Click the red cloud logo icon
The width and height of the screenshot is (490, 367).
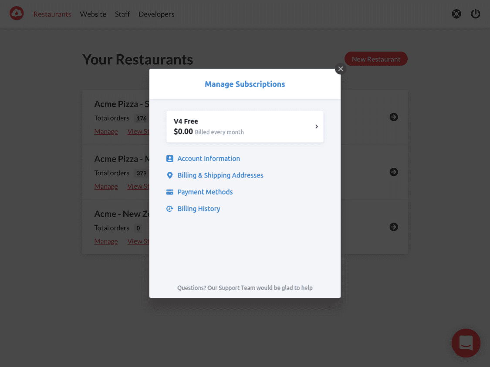tap(17, 13)
